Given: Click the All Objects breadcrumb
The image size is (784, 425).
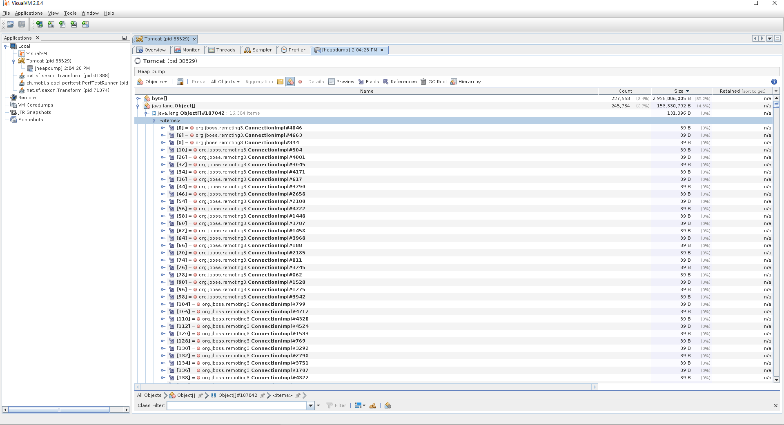Looking at the screenshot, I should (x=149, y=395).
